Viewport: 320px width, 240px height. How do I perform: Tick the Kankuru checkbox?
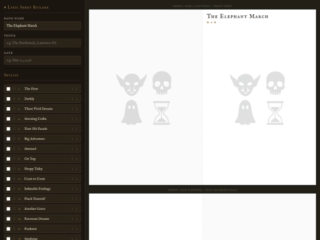click(x=8, y=229)
